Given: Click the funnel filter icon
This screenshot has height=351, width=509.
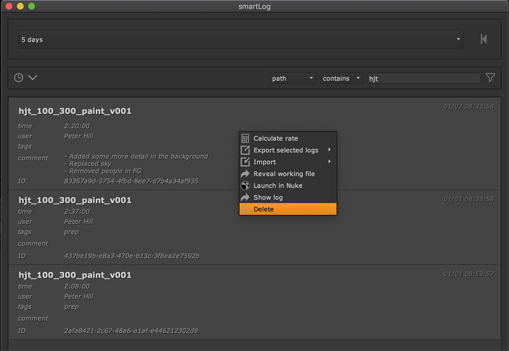Looking at the screenshot, I should click(490, 78).
